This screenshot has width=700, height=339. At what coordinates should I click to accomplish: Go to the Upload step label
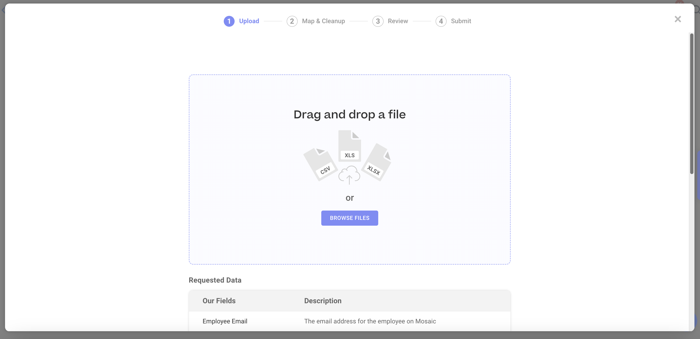[249, 21]
